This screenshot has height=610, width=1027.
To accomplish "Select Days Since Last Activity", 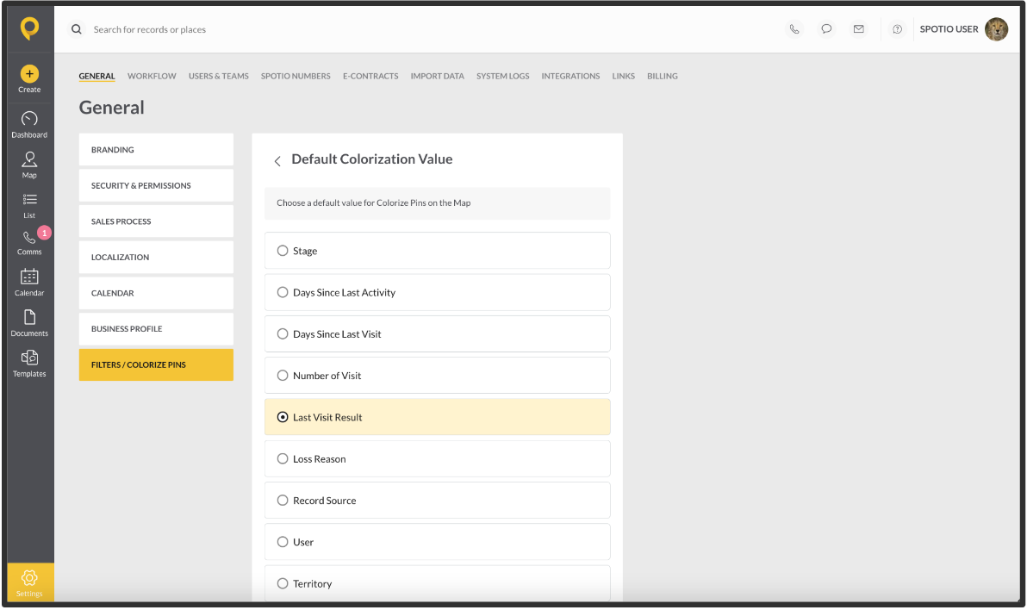I will pyautogui.click(x=438, y=292).
